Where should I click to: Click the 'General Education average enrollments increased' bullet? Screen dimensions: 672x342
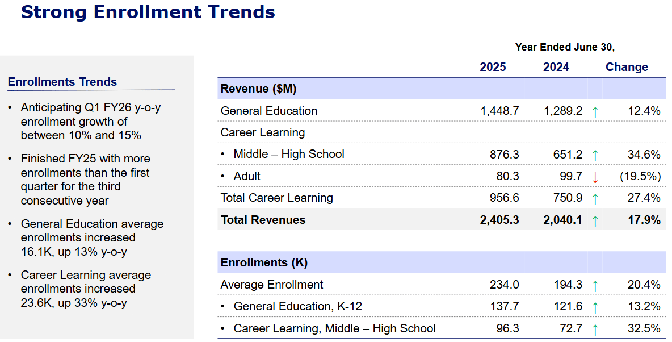(92, 237)
